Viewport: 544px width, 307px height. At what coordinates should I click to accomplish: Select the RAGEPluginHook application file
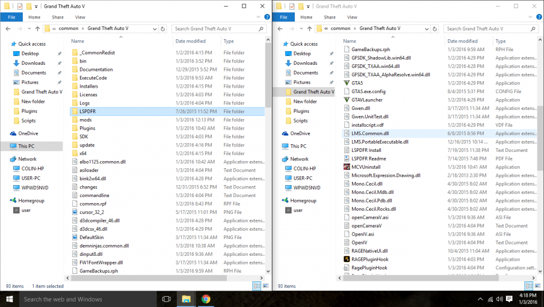tap(370, 259)
